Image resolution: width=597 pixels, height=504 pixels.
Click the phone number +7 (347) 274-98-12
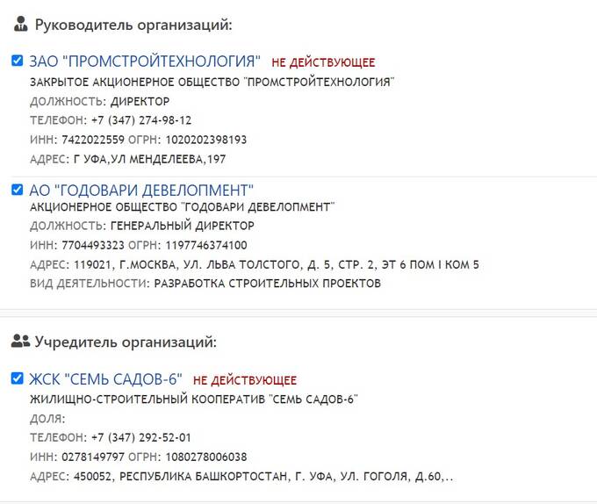point(140,120)
